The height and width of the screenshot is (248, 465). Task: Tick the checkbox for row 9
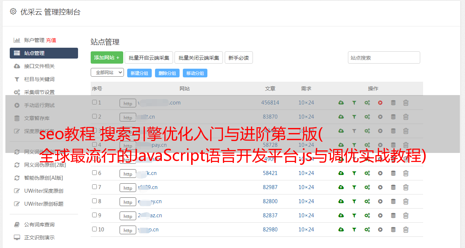[94, 215]
